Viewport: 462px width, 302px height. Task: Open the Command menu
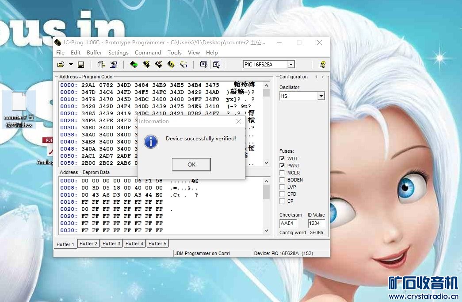[x=148, y=52]
